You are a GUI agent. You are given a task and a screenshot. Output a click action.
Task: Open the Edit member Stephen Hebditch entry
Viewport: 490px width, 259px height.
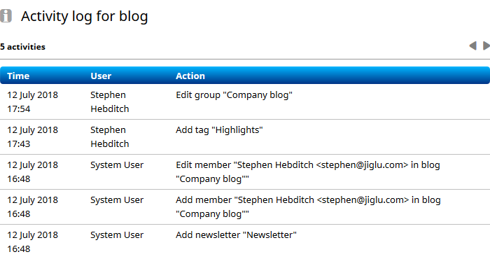308,171
